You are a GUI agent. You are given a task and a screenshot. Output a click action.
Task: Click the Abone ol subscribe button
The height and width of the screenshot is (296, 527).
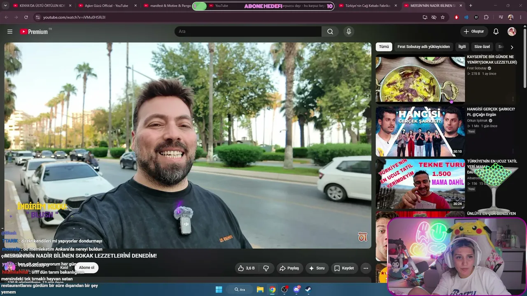click(x=86, y=268)
